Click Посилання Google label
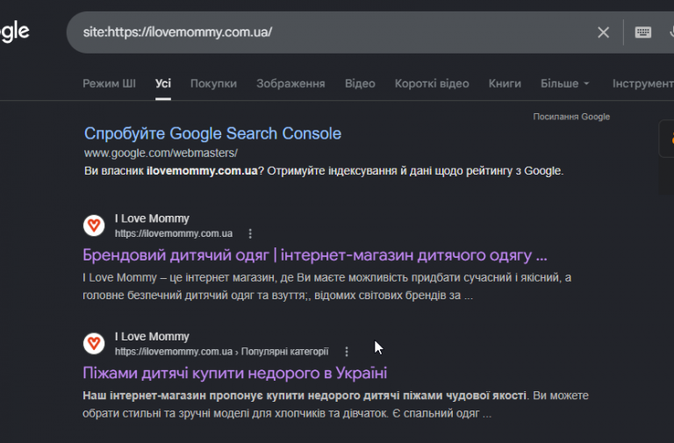674x443 pixels. pos(571,117)
